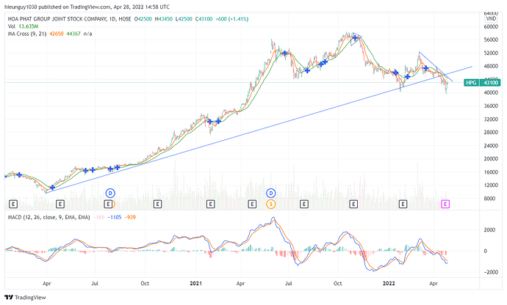
Task: Click the 1D interval label in the title
Action: (x=112, y=19)
